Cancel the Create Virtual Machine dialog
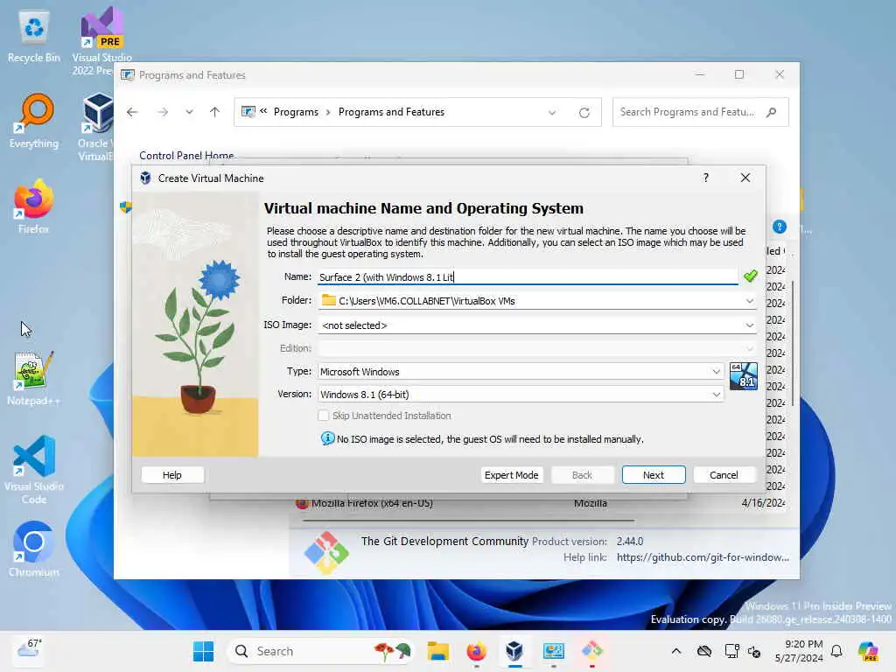The height and width of the screenshot is (672, 896). [724, 475]
